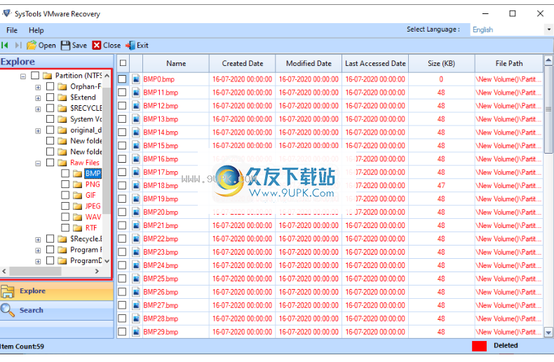The image size is (554, 362).
Task: Click the BMP0.bmp image file icon
Action: pyautogui.click(x=136, y=79)
